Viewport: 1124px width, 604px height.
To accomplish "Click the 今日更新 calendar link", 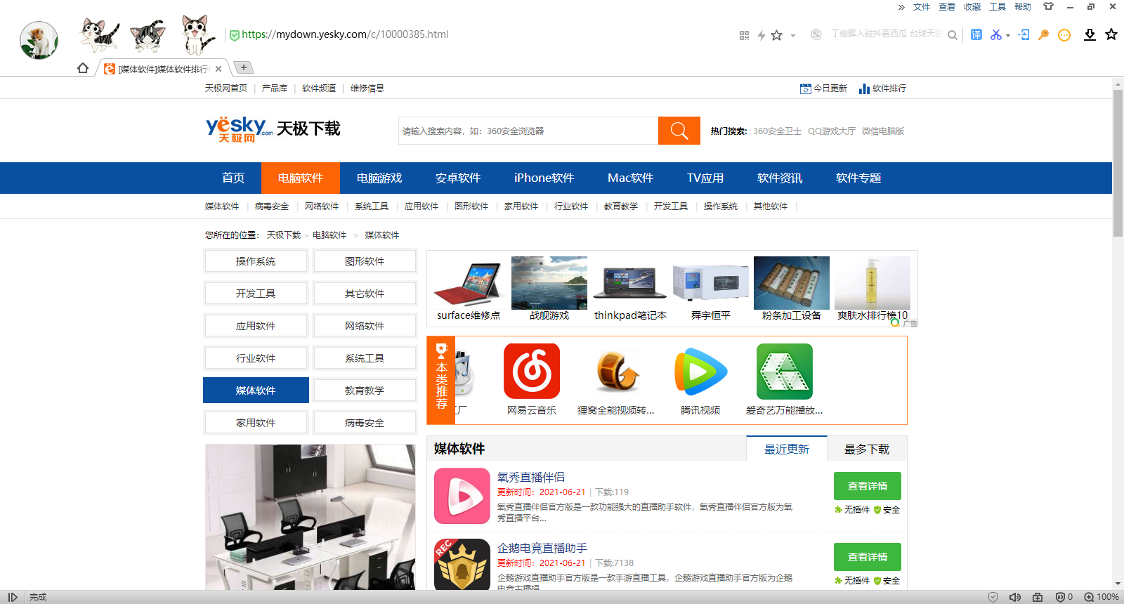I will click(823, 88).
